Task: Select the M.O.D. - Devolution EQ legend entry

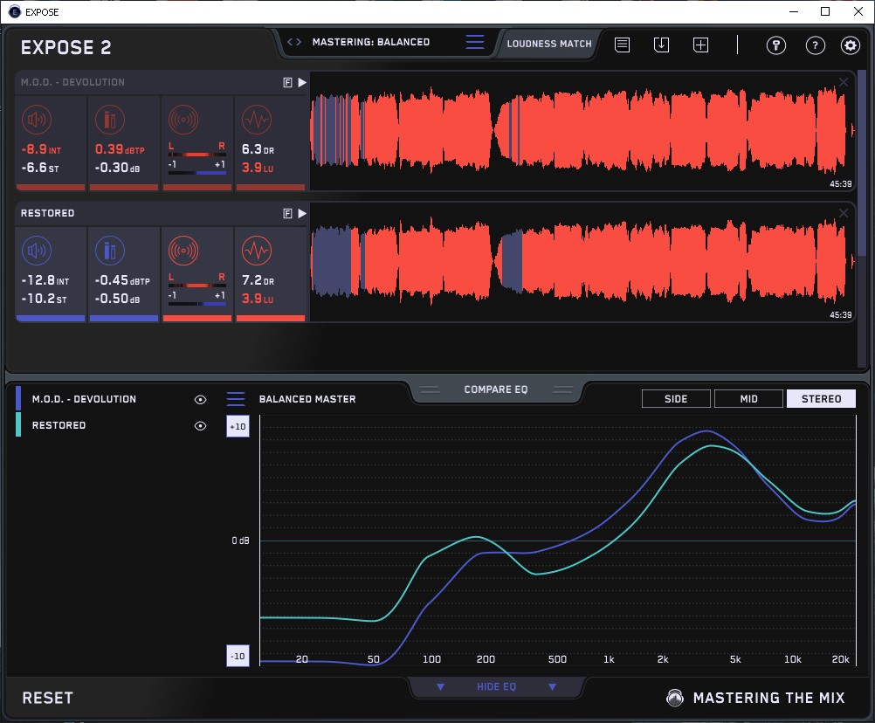Action: 84,399
